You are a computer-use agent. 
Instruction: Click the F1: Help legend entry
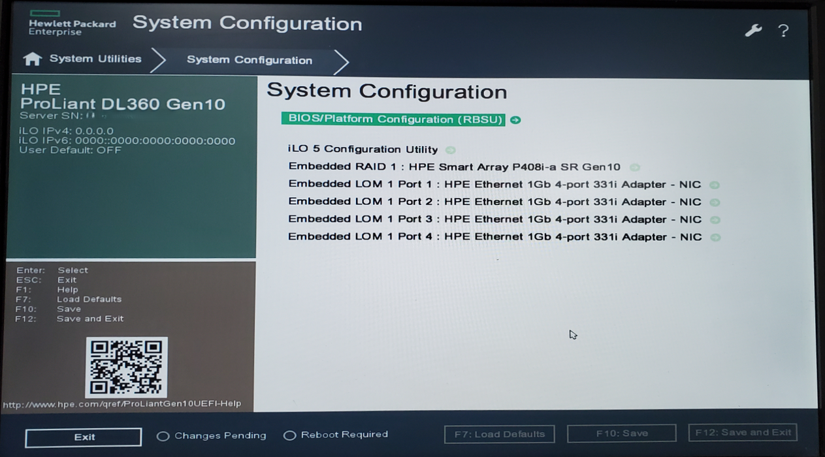(x=47, y=290)
